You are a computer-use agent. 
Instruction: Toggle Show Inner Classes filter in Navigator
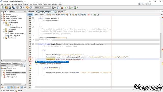coord(15,87)
